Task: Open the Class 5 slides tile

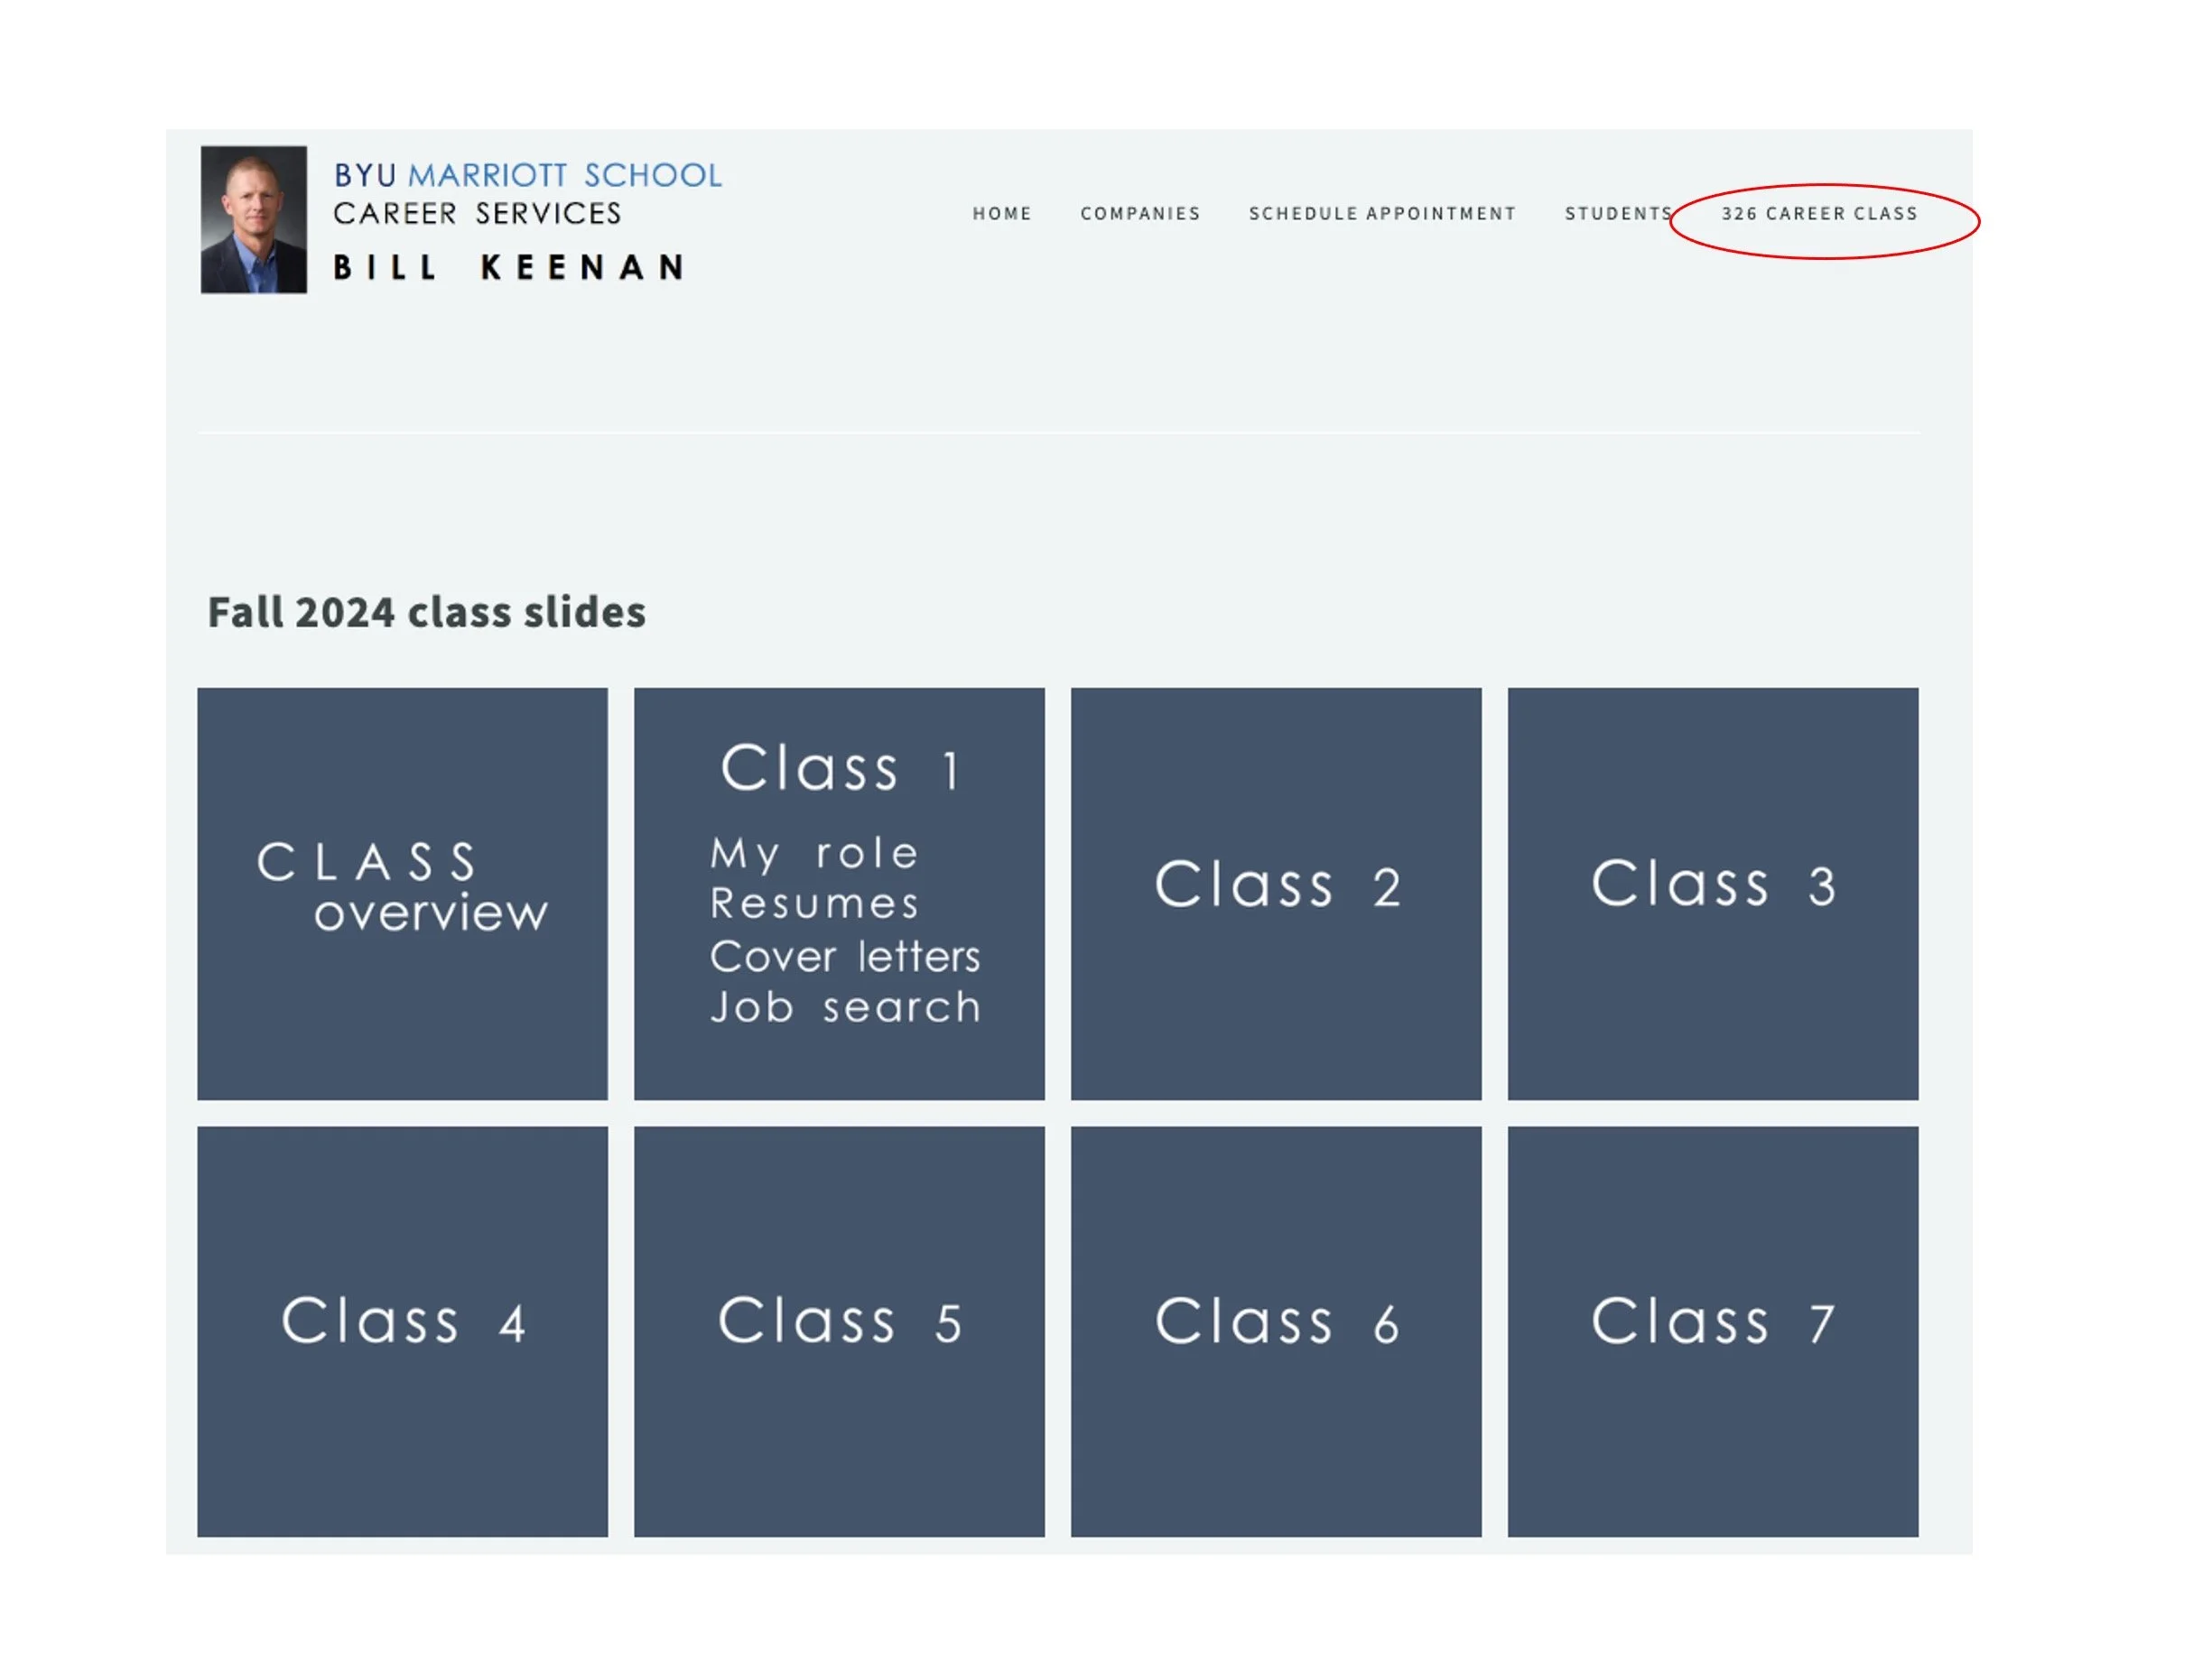Action: 838,1330
